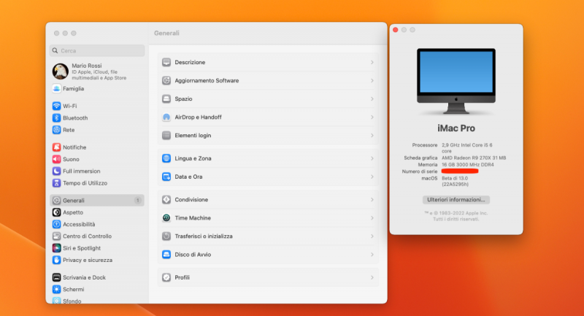Select Aspetto icon in sidebar
The width and height of the screenshot is (584, 316).
pos(56,212)
